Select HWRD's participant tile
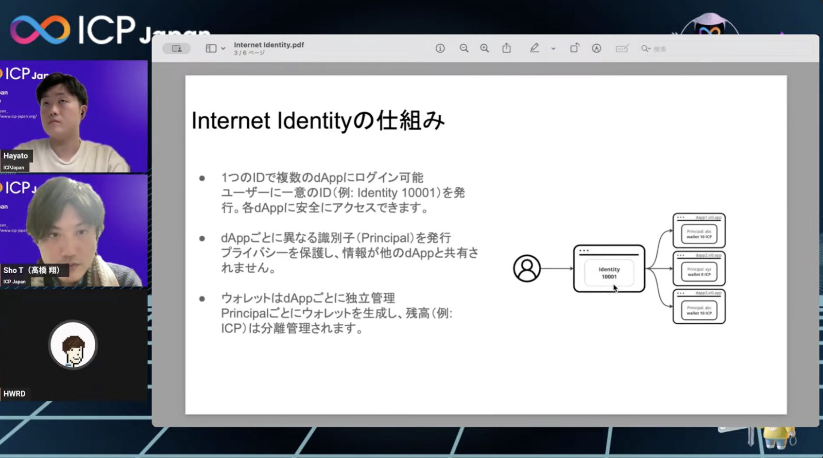 pos(73,345)
